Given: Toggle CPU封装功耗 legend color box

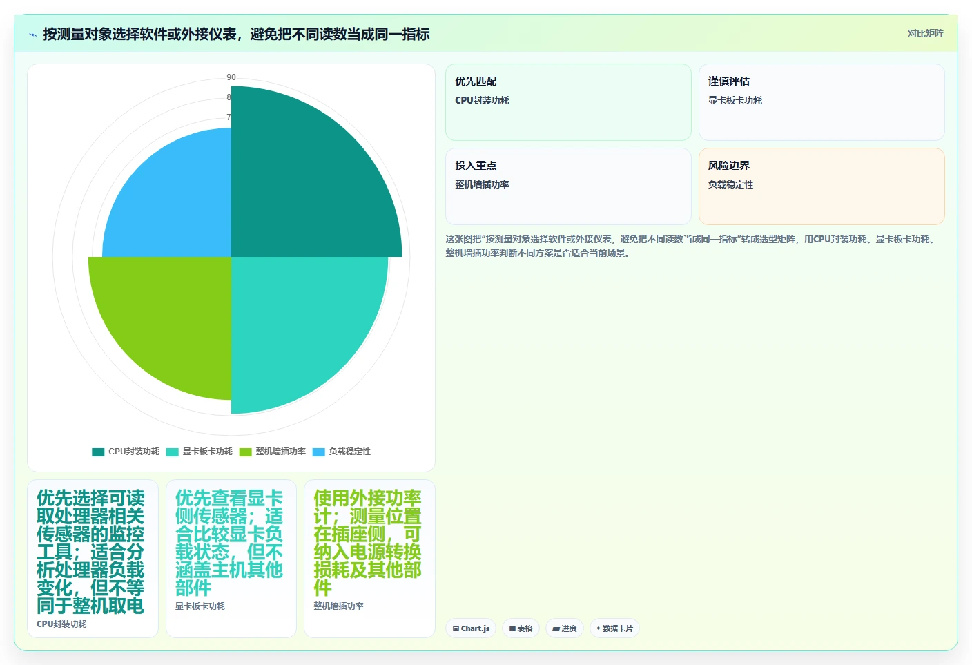Looking at the screenshot, I should pyautogui.click(x=98, y=452).
